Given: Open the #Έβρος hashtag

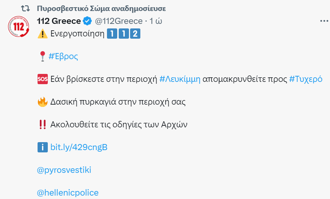Looking at the screenshot, I should coord(63,56).
